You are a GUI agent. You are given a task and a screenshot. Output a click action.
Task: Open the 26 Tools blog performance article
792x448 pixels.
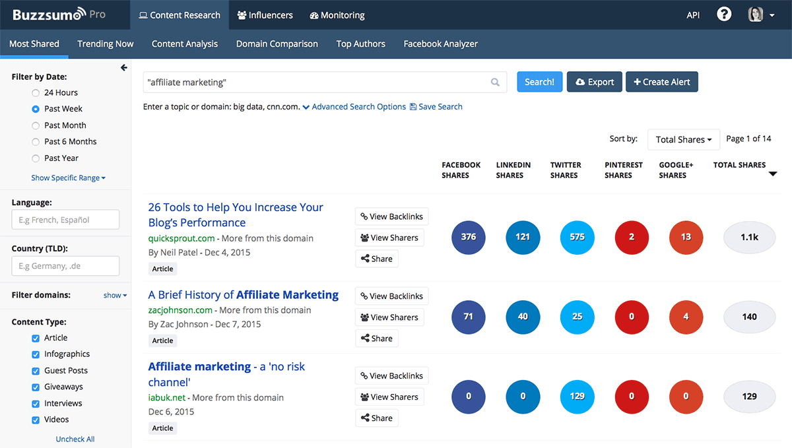pyautogui.click(x=236, y=215)
